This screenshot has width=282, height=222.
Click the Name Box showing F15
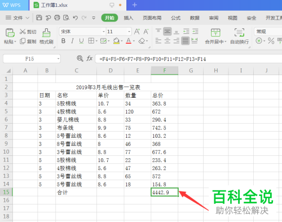30,59
